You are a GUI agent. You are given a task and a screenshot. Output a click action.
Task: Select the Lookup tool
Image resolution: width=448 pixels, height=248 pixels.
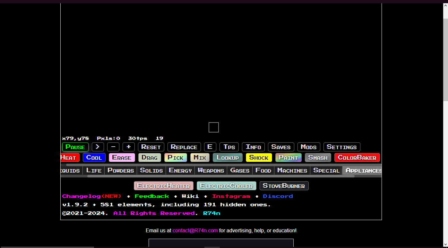click(x=228, y=158)
